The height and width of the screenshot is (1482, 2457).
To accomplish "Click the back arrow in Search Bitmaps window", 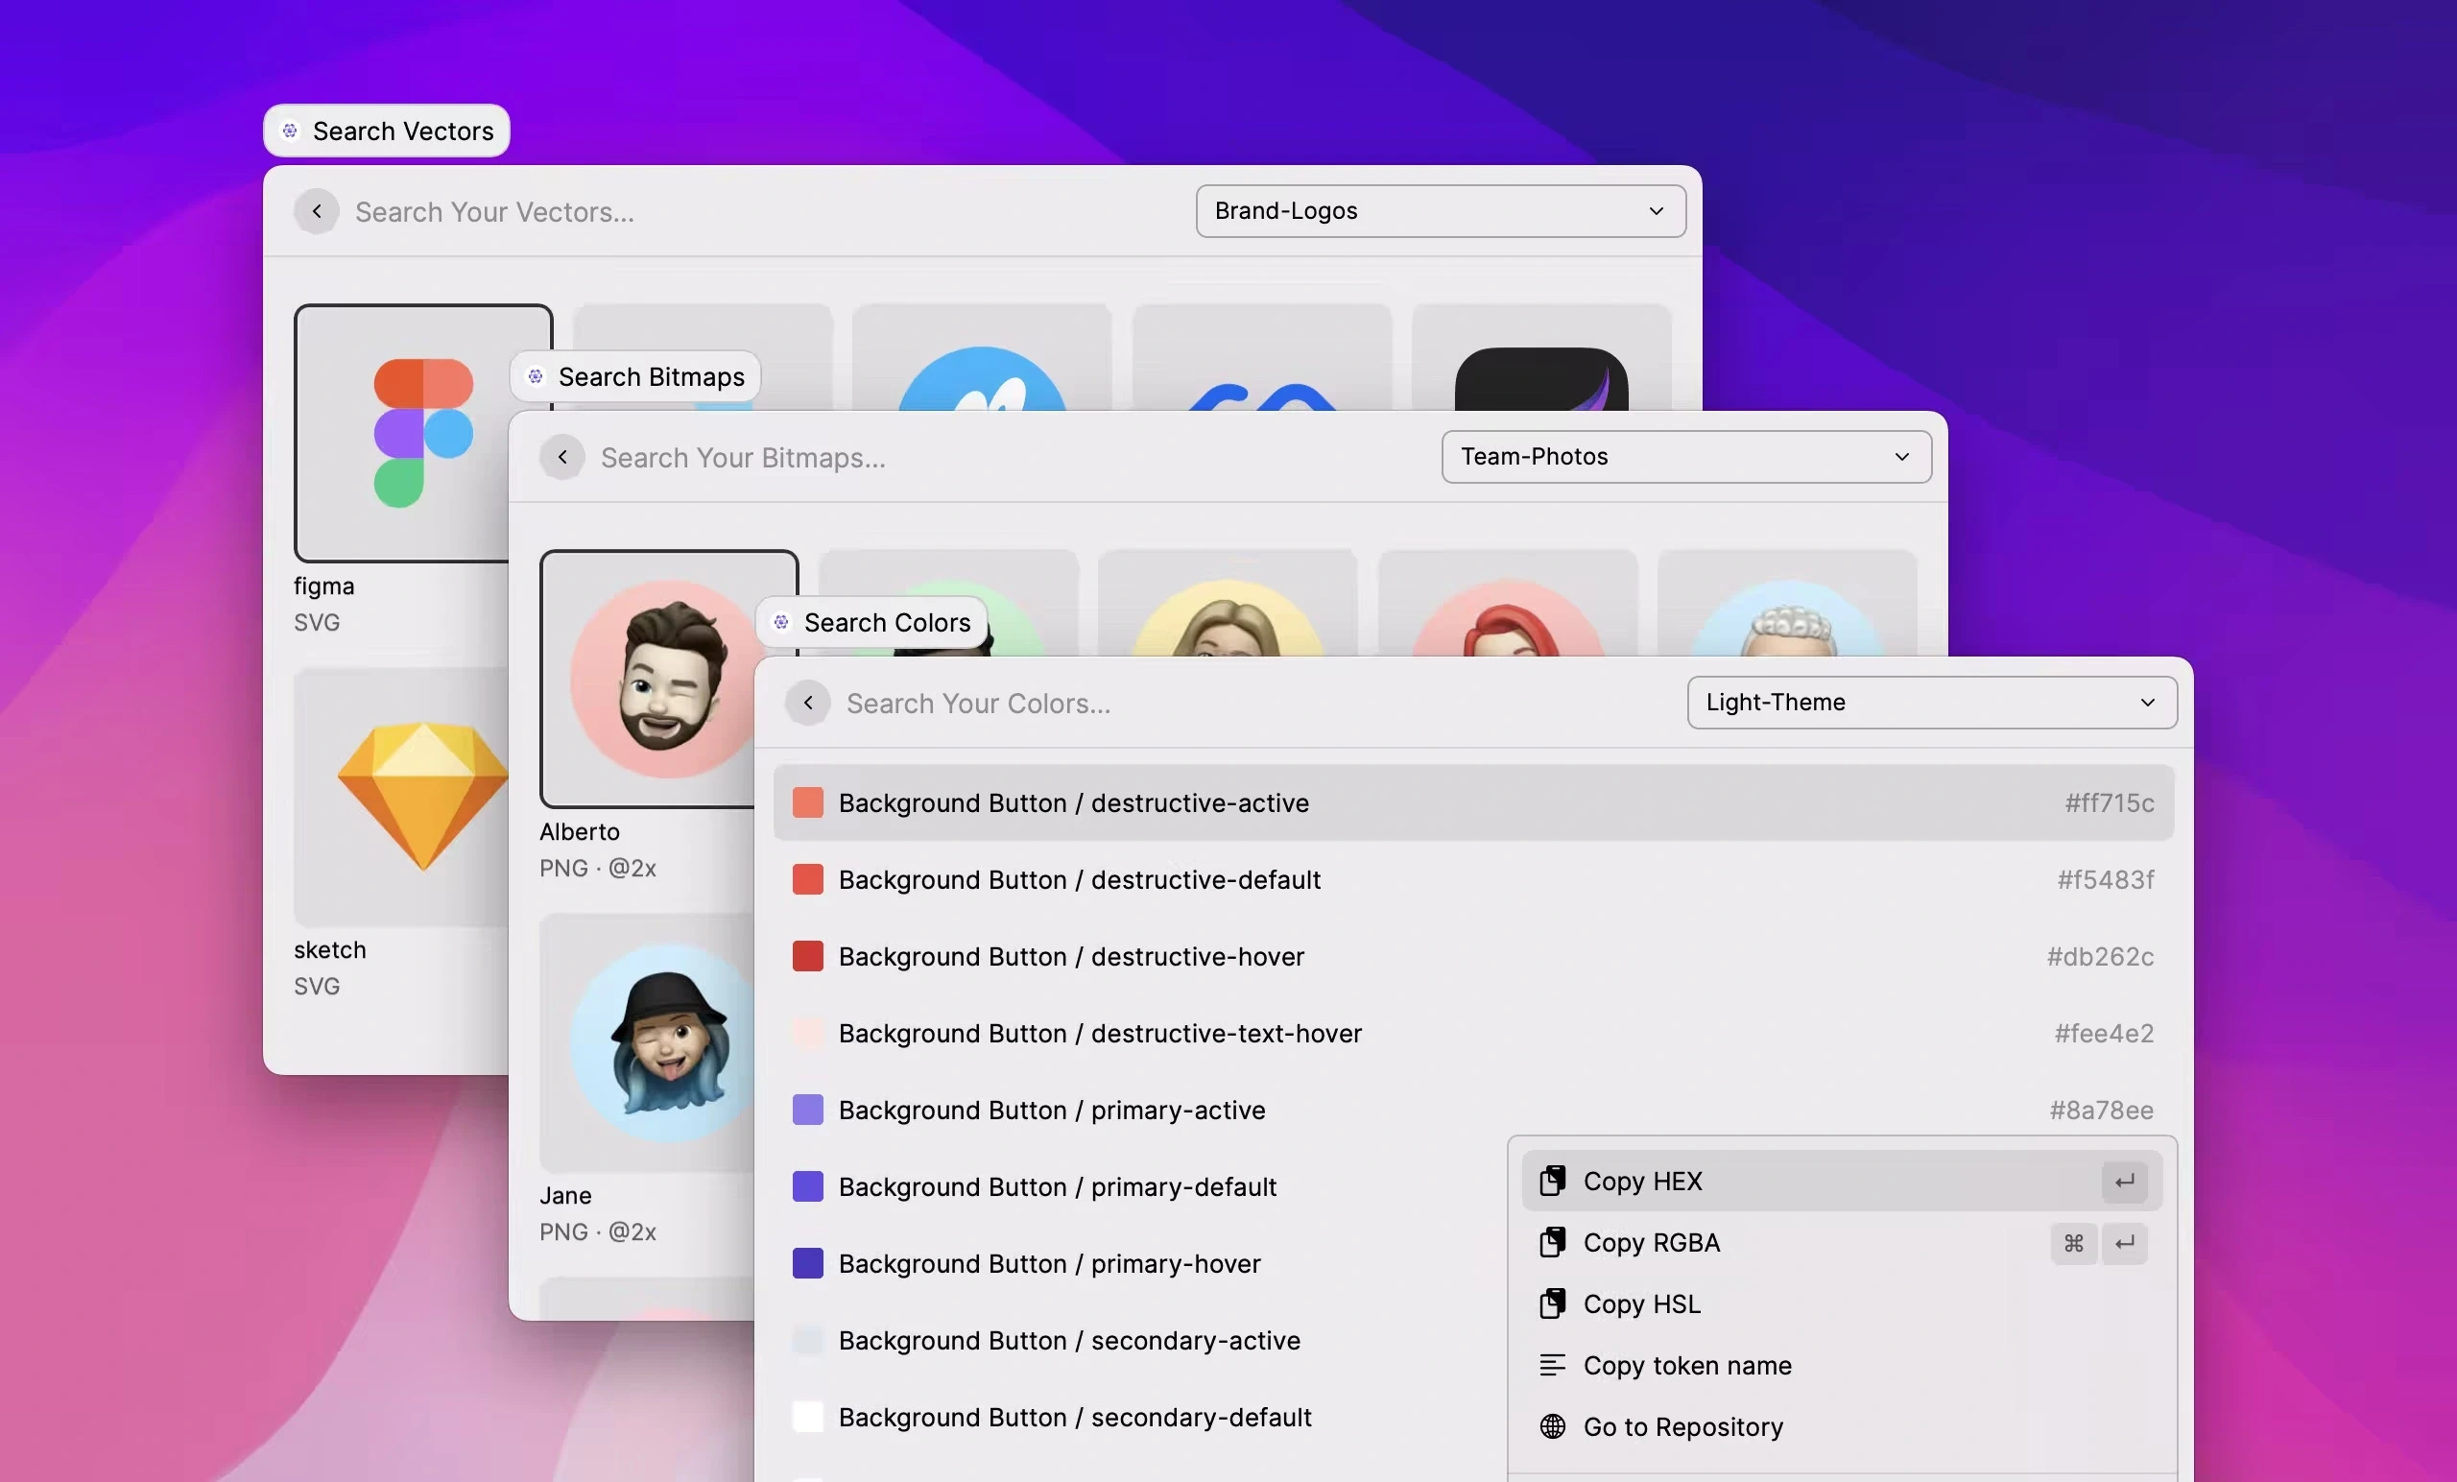I will (561, 457).
